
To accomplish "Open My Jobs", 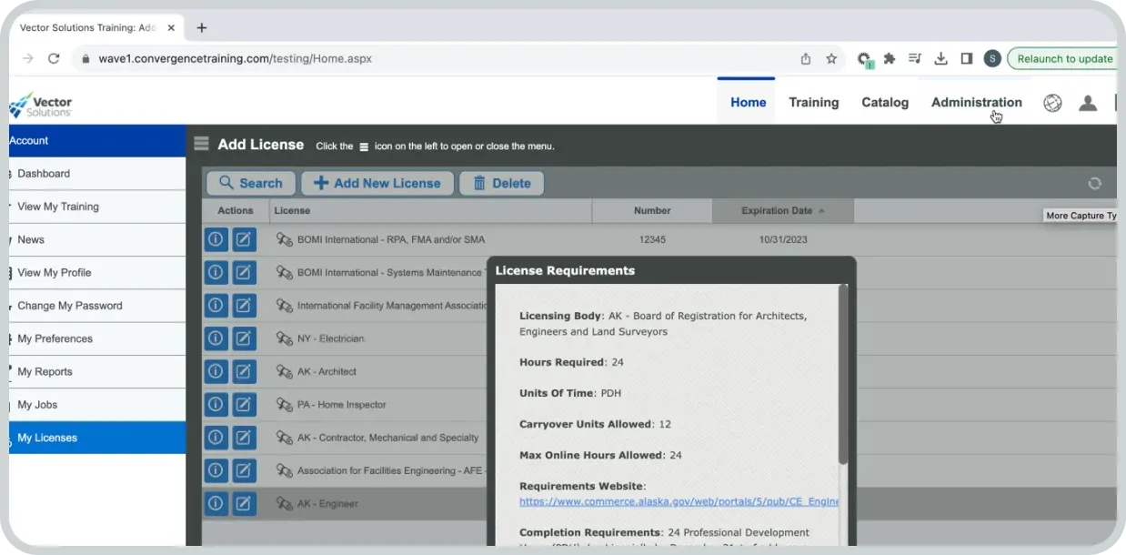I will 97,405.
